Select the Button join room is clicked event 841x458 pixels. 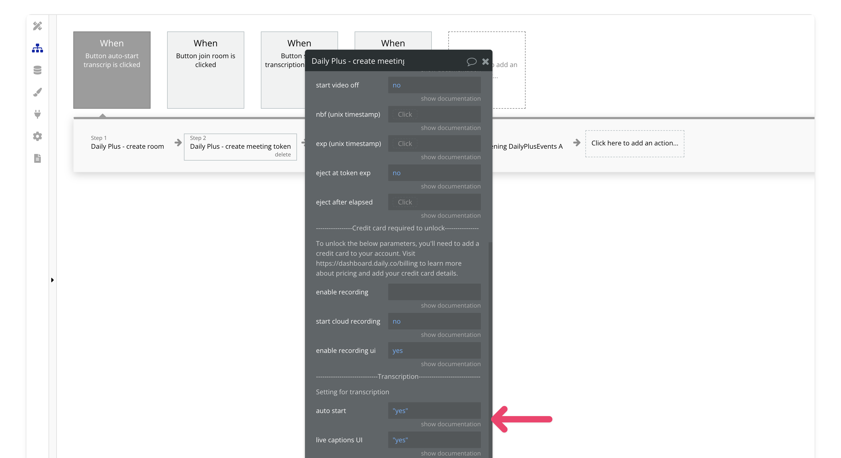(x=205, y=70)
